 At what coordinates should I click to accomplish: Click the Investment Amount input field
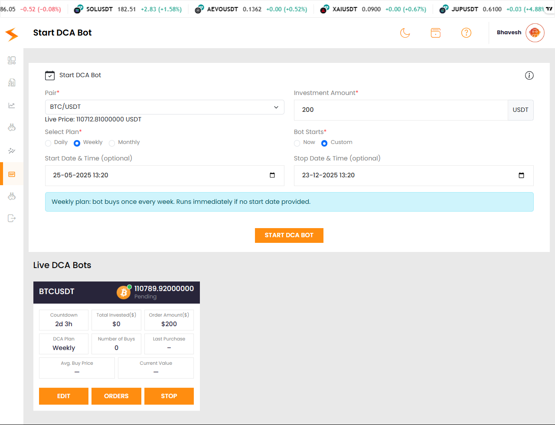pos(400,110)
